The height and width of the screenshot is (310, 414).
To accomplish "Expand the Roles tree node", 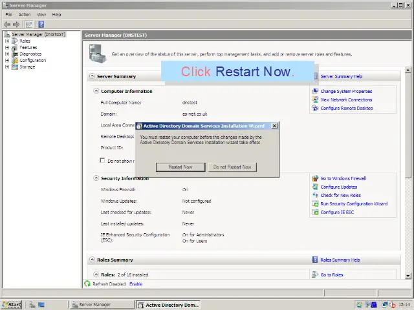I will (x=7, y=41).
